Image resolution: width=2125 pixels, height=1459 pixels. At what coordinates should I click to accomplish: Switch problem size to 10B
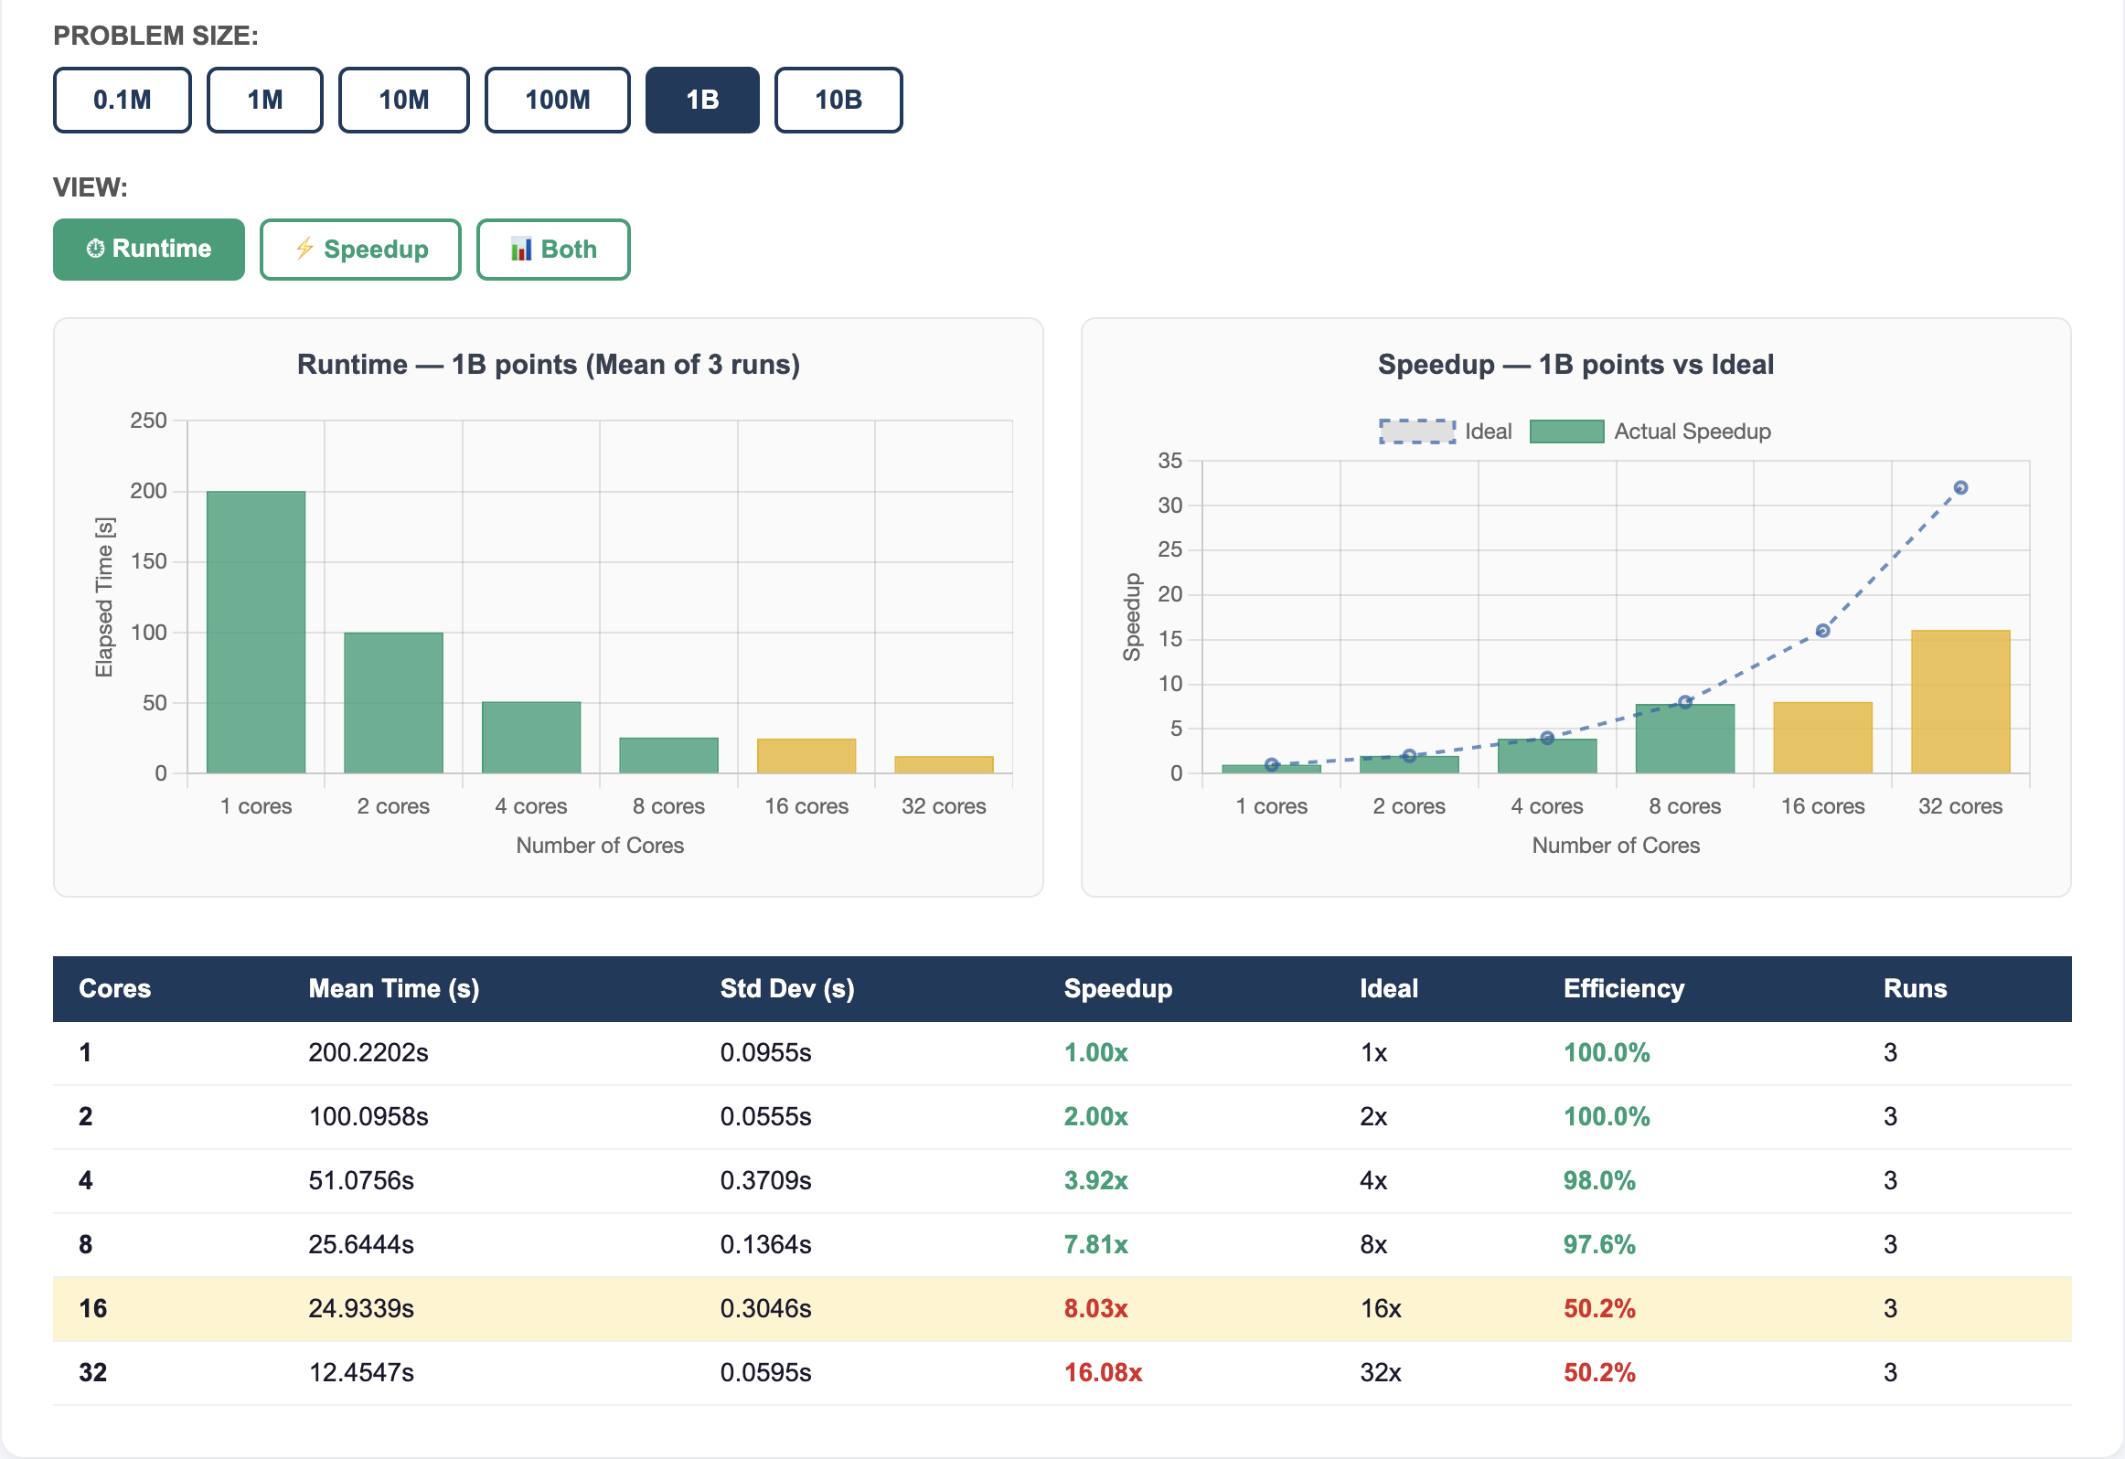coord(838,100)
